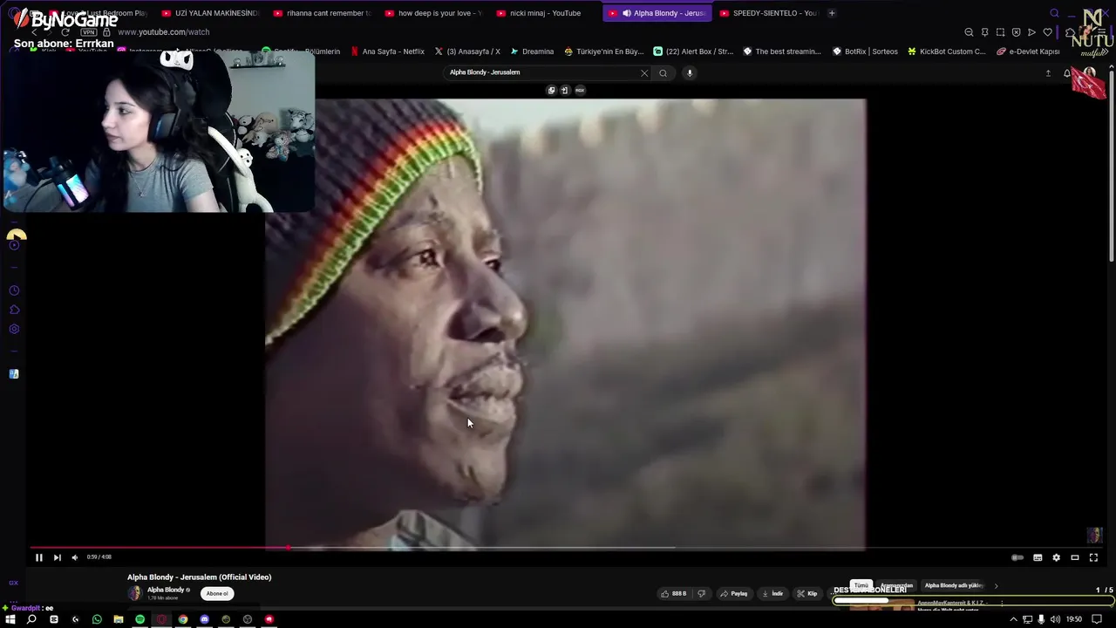Image resolution: width=1116 pixels, height=628 pixels.
Task: Dislike the Alpha Blondy video
Action: coord(701,593)
